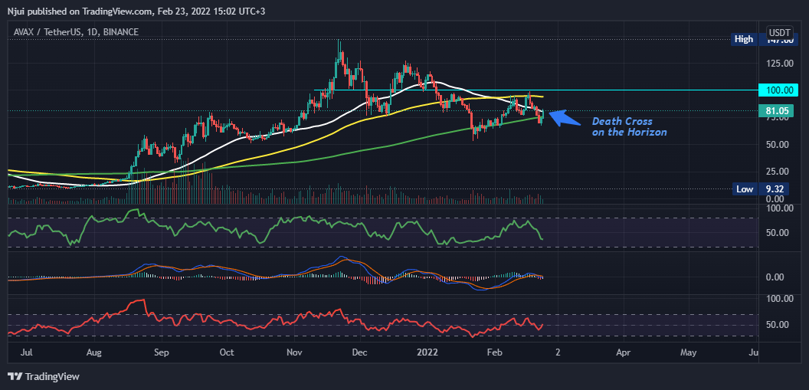Select the Sep date marker
Screen dimensions: 809x390
pyautogui.click(x=161, y=353)
